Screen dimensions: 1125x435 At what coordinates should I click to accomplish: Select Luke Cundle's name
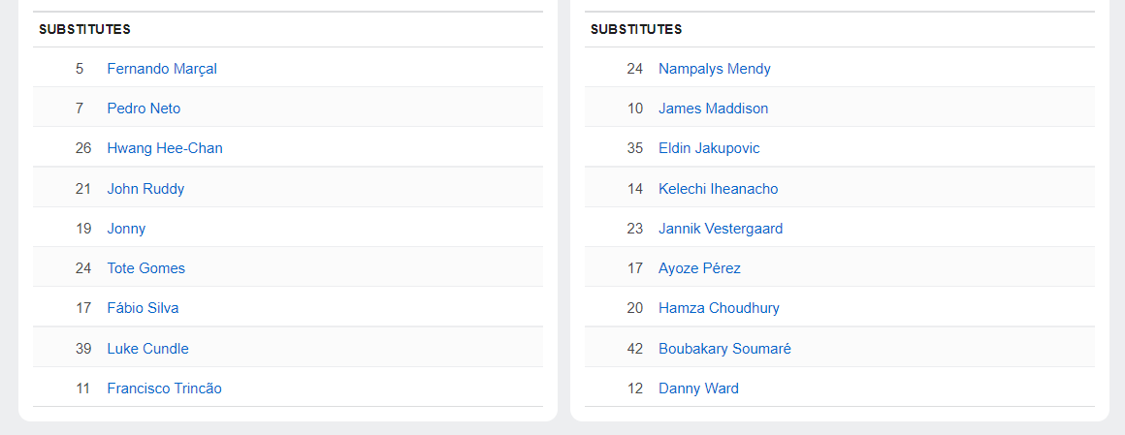click(x=147, y=349)
